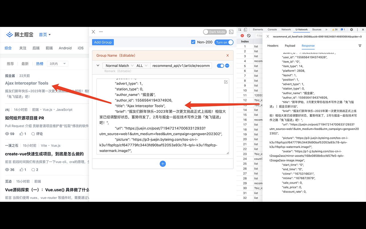Open comments on 如何给开源项目提 PR
This screenshot has height=229, width=366.
[37, 134]
